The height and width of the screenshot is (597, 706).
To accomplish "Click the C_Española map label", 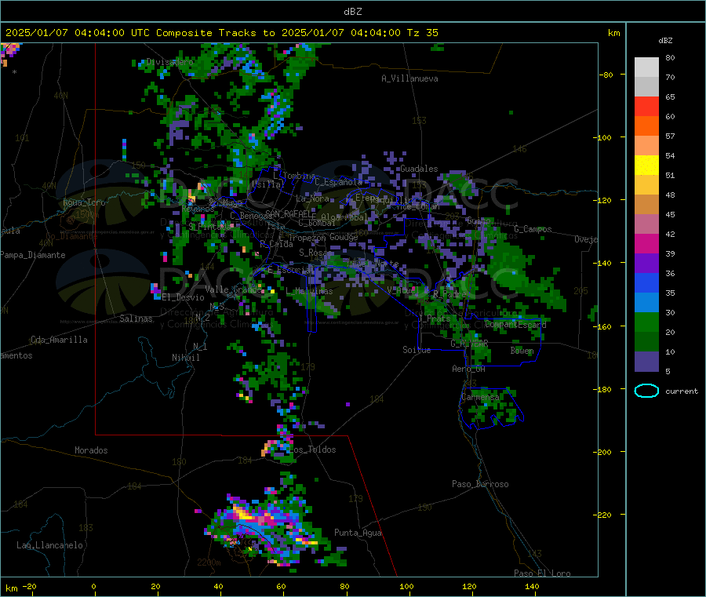I will click(339, 182).
